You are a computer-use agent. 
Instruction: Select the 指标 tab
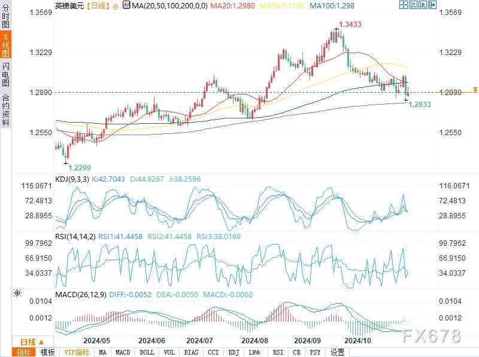tap(24, 352)
